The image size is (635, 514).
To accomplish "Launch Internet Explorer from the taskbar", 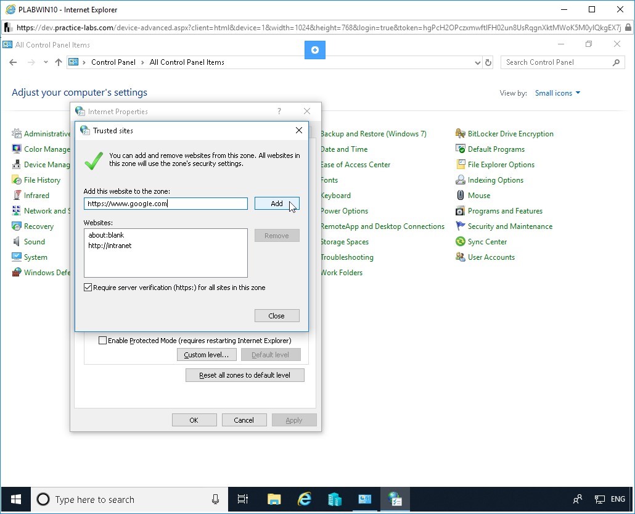I will point(305,499).
